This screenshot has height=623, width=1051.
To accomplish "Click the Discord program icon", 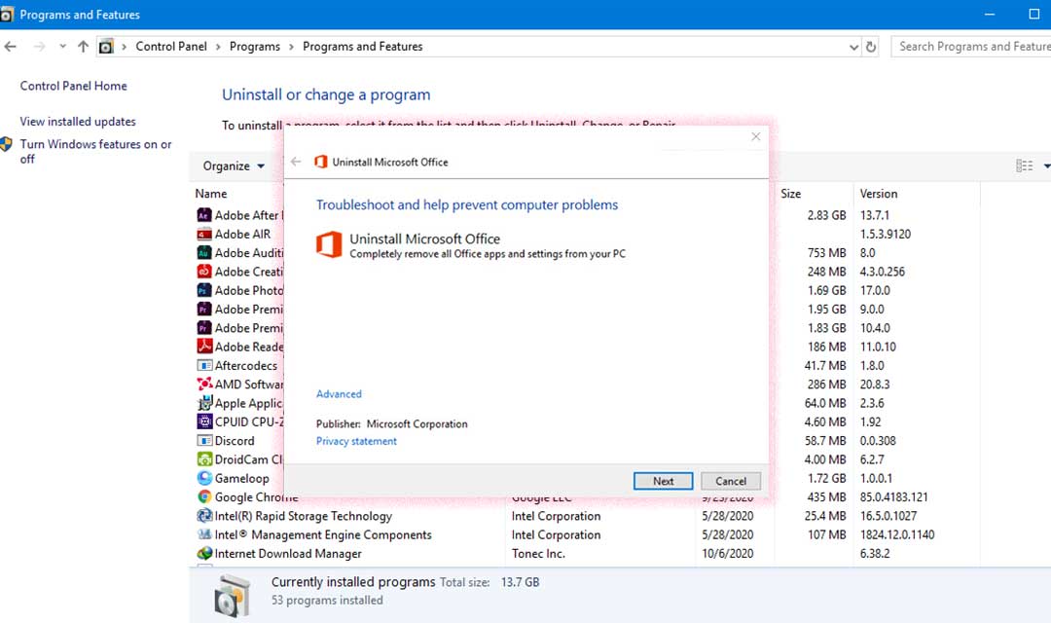I will pyautogui.click(x=204, y=441).
